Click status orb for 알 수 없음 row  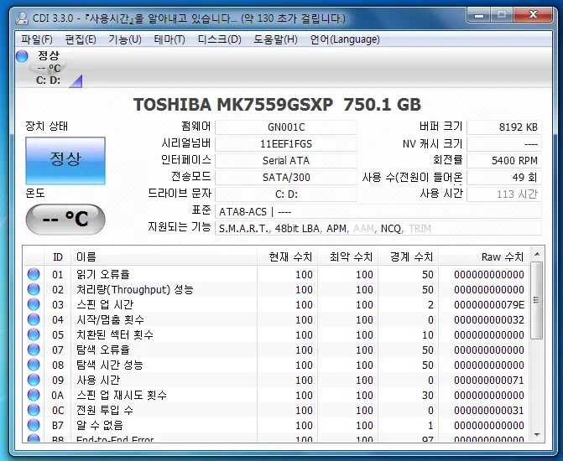tap(34, 425)
